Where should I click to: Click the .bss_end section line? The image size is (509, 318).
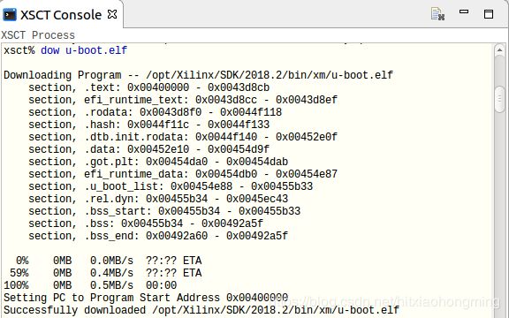pos(158,236)
